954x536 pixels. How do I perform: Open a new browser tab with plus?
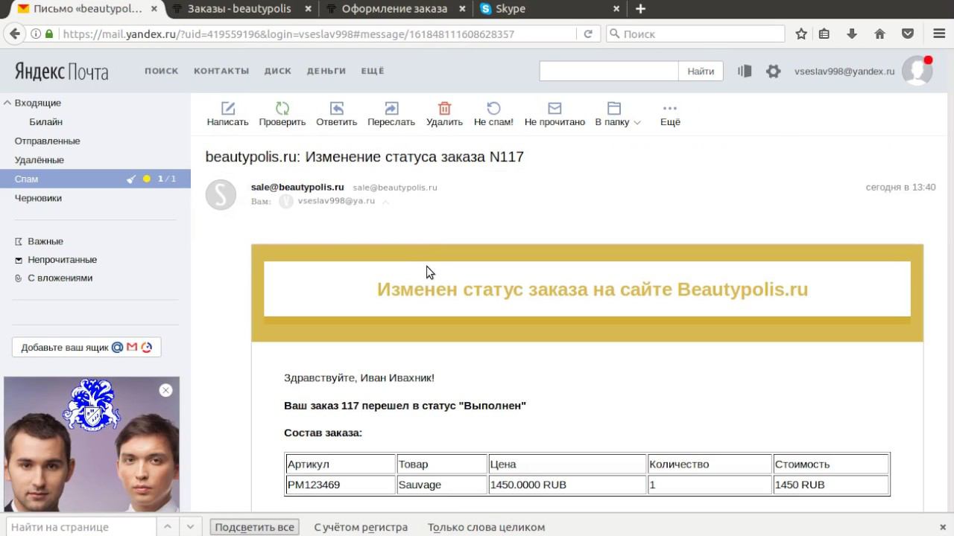pyautogui.click(x=640, y=9)
